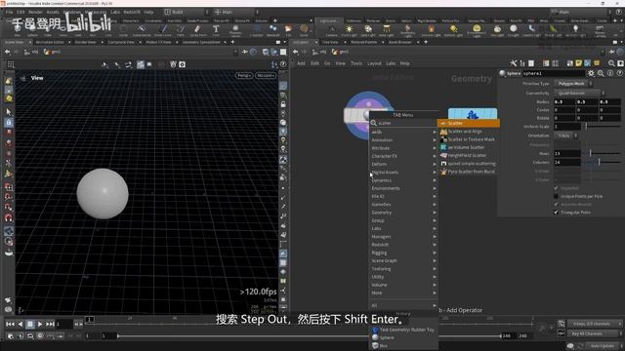The width and height of the screenshot is (625, 351).
Task: Toggle Triangular Poles checkbox
Action: [556, 213]
